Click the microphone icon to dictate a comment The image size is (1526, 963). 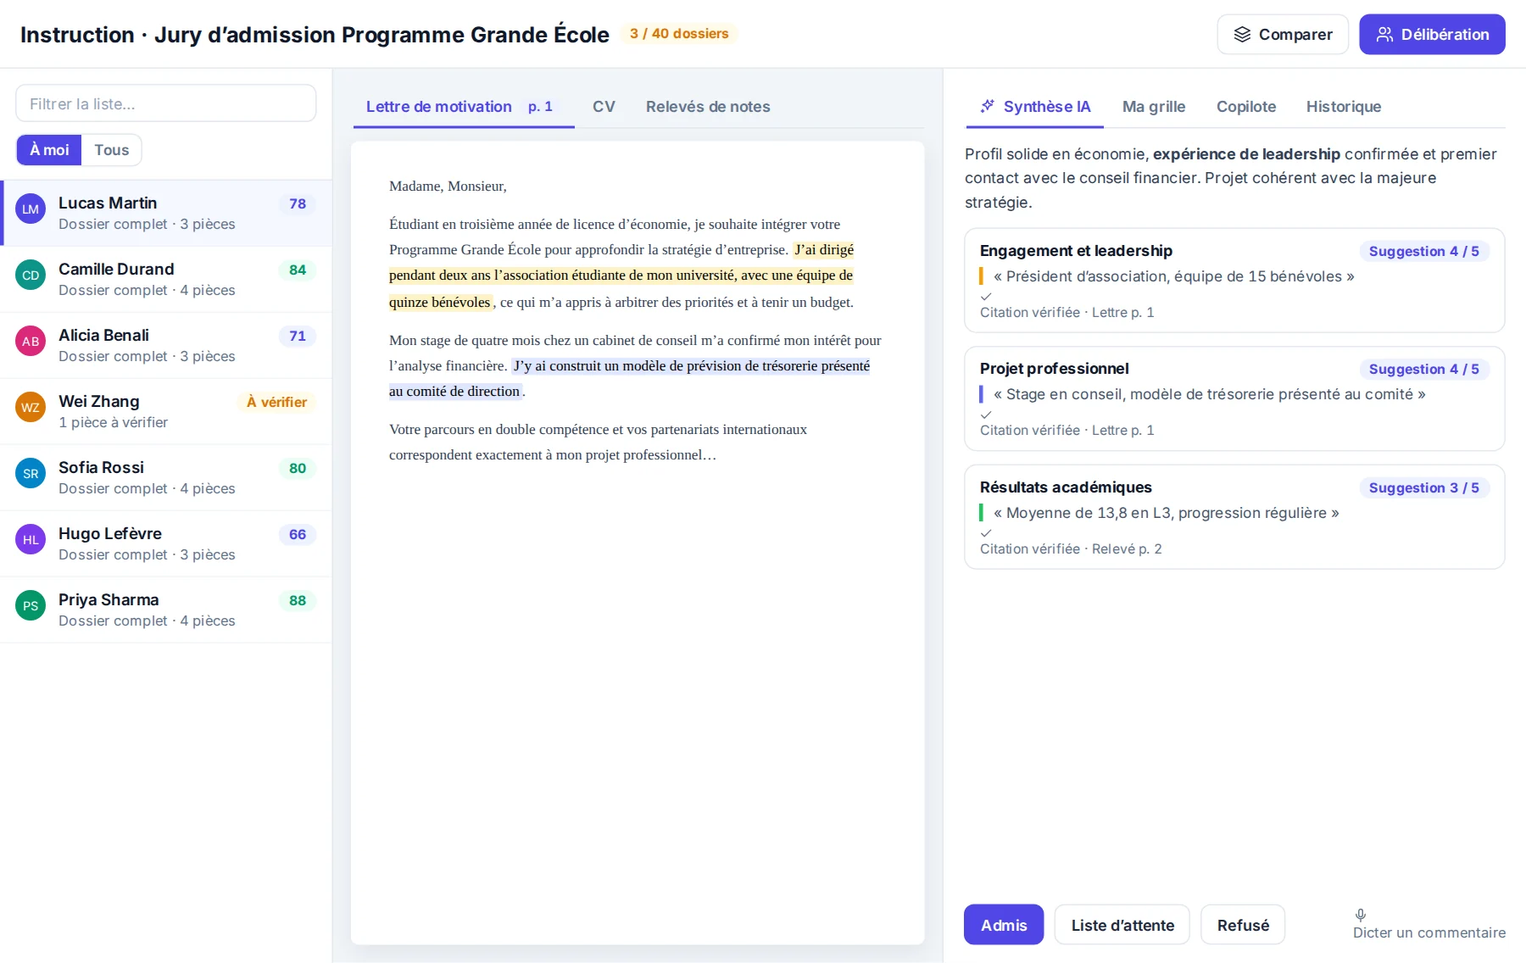[1361, 915]
